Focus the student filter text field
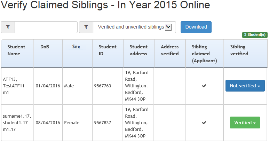This screenshot has width=269, height=142. tap(46, 27)
